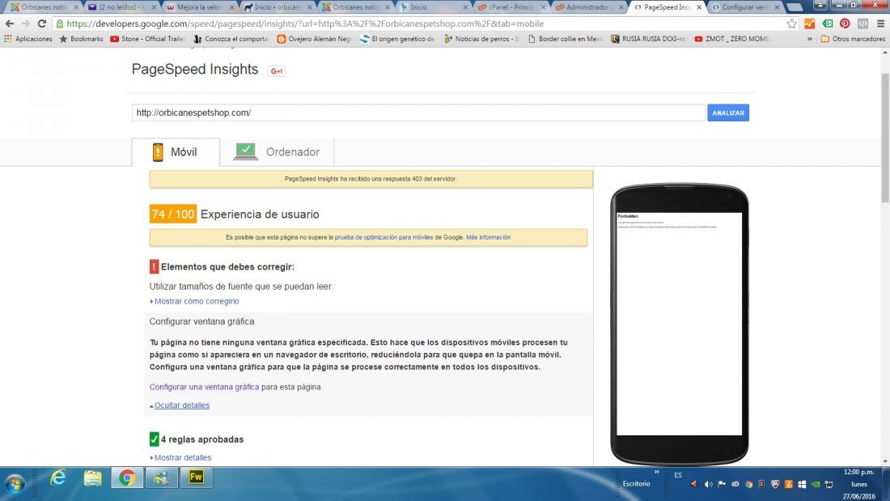Image resolution: width=890 pixels, height=501 pixels.
Task: Click the Chrome tray icon
Action: click(x=748, y=485)
